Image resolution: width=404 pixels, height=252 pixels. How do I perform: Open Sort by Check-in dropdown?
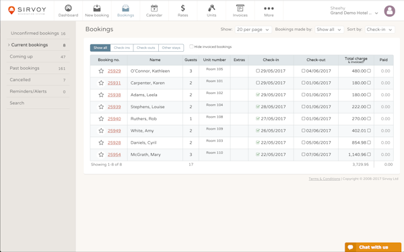380,30
